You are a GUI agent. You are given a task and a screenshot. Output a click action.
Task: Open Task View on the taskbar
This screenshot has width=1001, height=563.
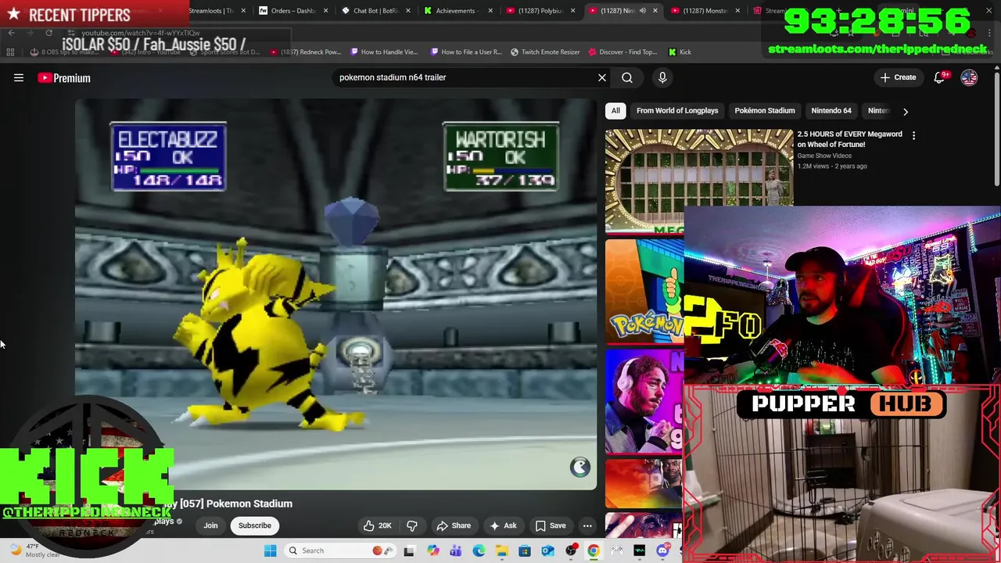click(x=409, y=550)
